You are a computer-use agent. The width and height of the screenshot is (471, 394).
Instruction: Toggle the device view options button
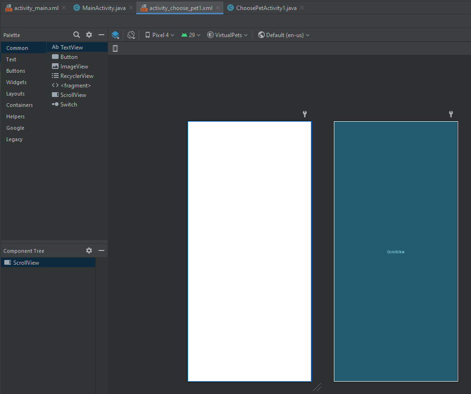point(115,48)
